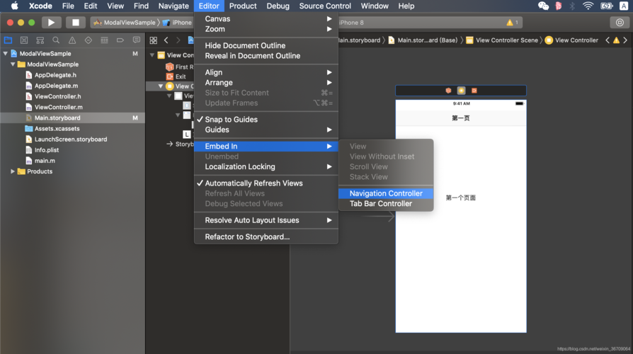The image size is (633, 354).
Task: Open the Breakpoint navigator tab
Action: point(120,40)
